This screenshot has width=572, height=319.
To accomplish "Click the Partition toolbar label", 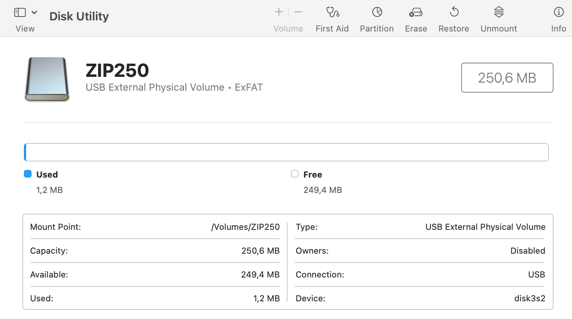I will tap(377, 29).
